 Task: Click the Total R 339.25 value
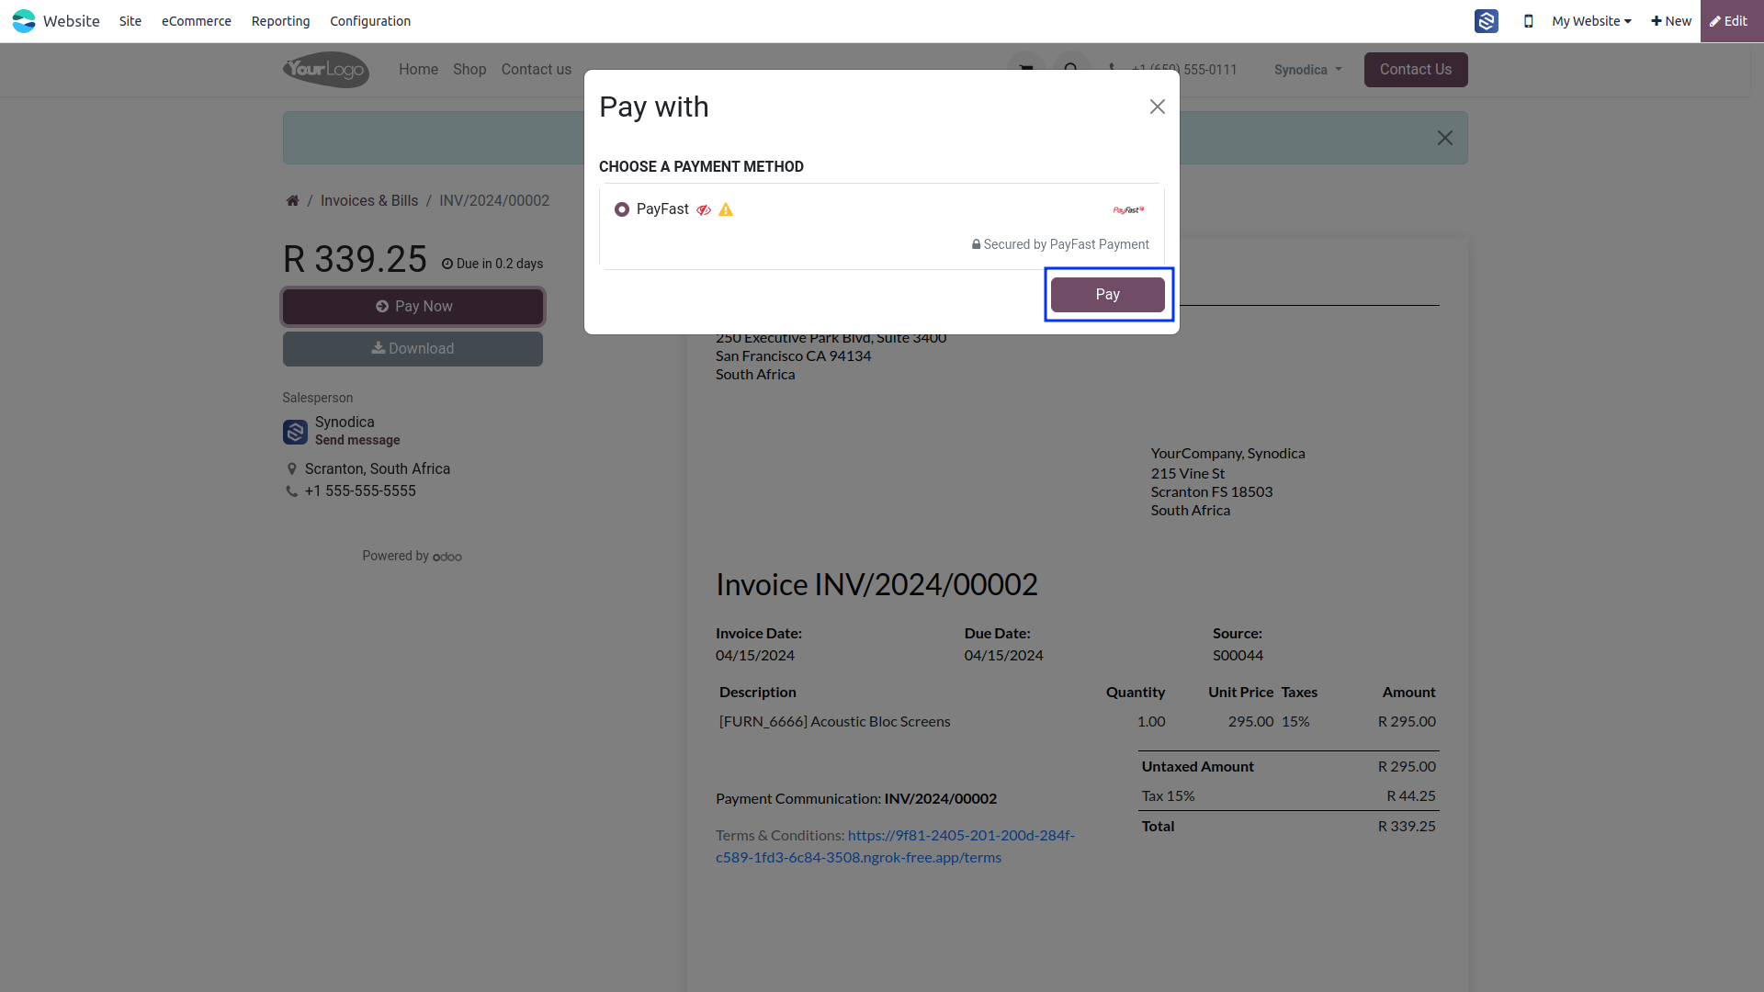(x=1407, y=827)
